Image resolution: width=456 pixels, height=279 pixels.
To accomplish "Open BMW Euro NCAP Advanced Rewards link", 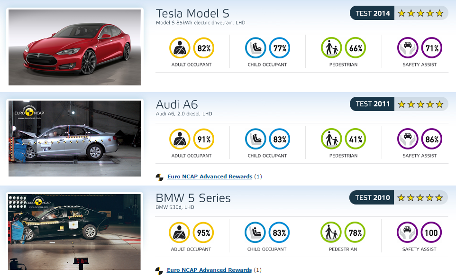I will point(209,270).
